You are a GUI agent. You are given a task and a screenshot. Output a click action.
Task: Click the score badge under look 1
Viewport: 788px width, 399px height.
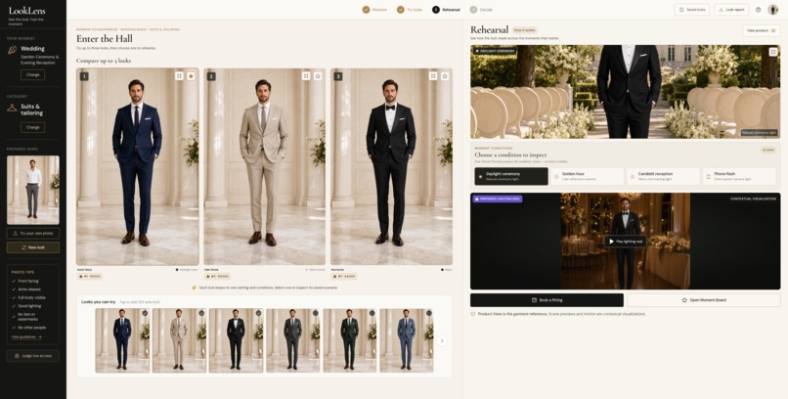pos(89,277)
